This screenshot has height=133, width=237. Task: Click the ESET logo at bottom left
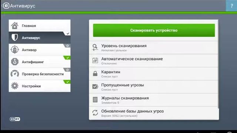click(x=15, y=119)
